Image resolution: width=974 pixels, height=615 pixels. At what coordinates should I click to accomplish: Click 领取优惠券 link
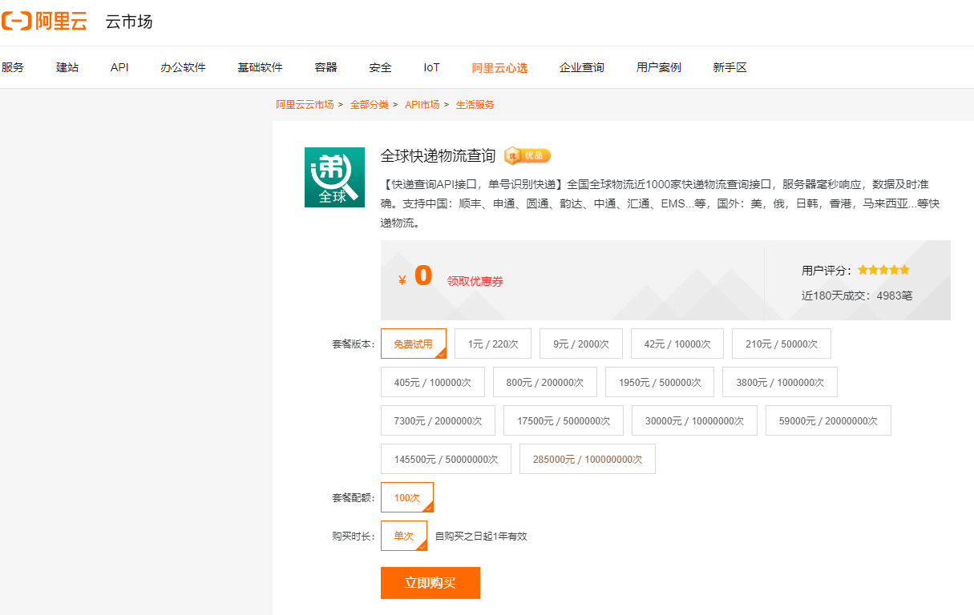tap(475, 281)
